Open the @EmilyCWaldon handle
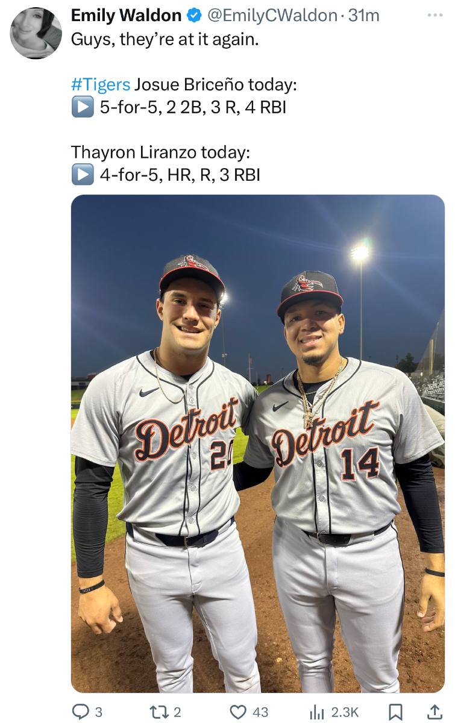Viewport: 455px width, 723px height. 272,15
